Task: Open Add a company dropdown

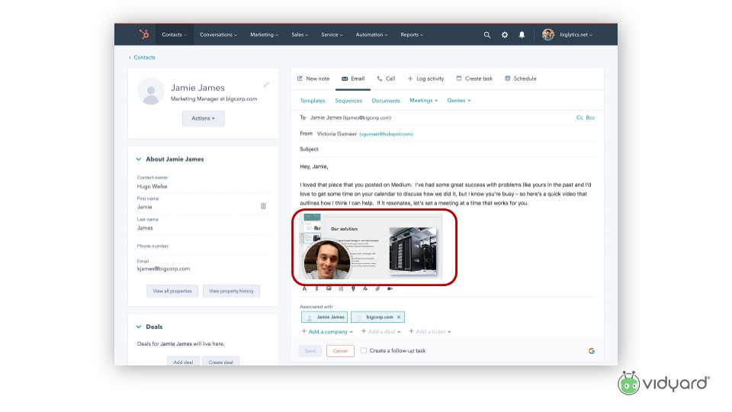Action: (327, 332)
